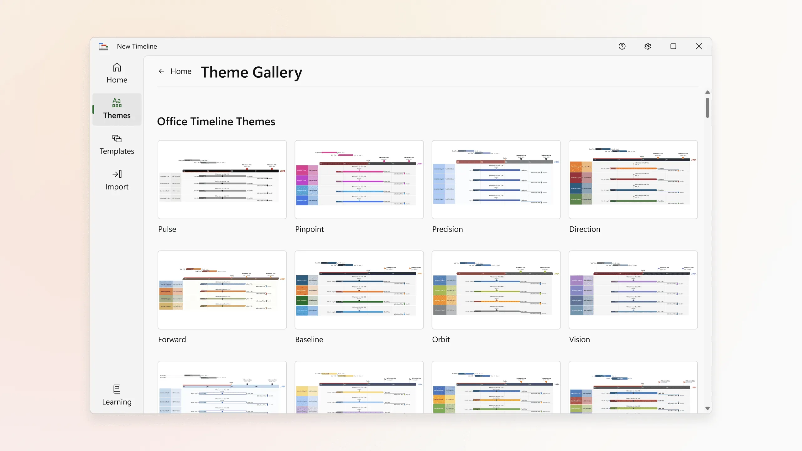Open help via question mark icon
Image resolution: width=802 pixels, height=451 pixels.
pos(622,46)
